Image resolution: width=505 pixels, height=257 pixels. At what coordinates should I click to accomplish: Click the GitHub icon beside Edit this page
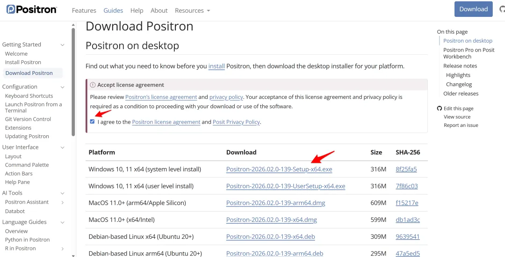coord(440,109)
